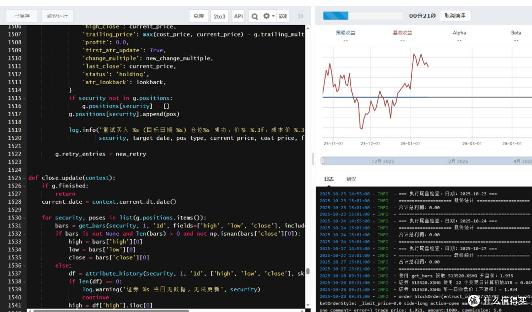Click the 26-03-01 chart axis label
Image resolution: width=532 pixels, height=312 pixels.
(x=472, y=144)
